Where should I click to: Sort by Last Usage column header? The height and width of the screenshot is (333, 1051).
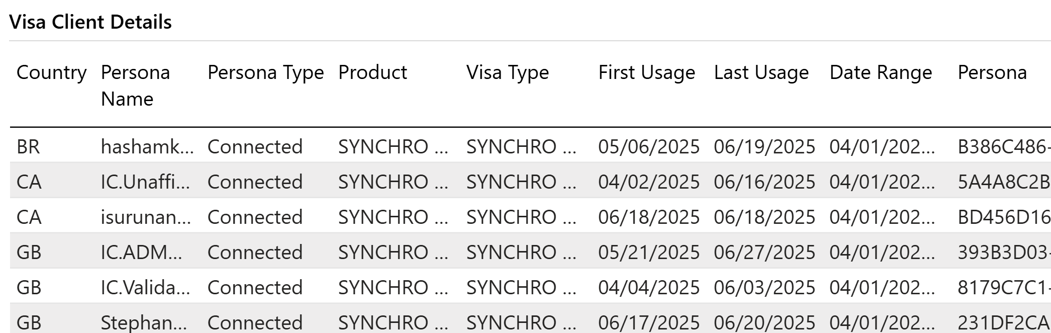click(x=761, y=72)
